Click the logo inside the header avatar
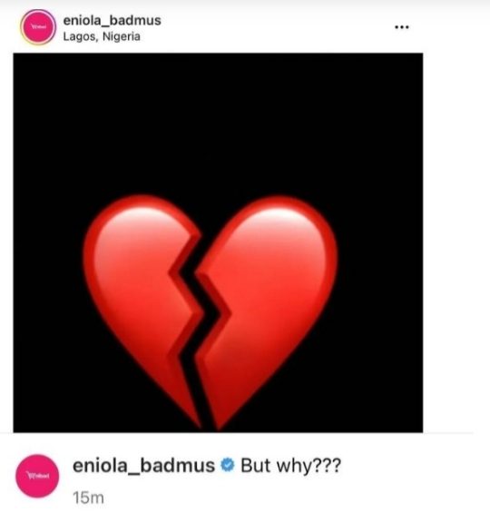 tap(38, 26)
